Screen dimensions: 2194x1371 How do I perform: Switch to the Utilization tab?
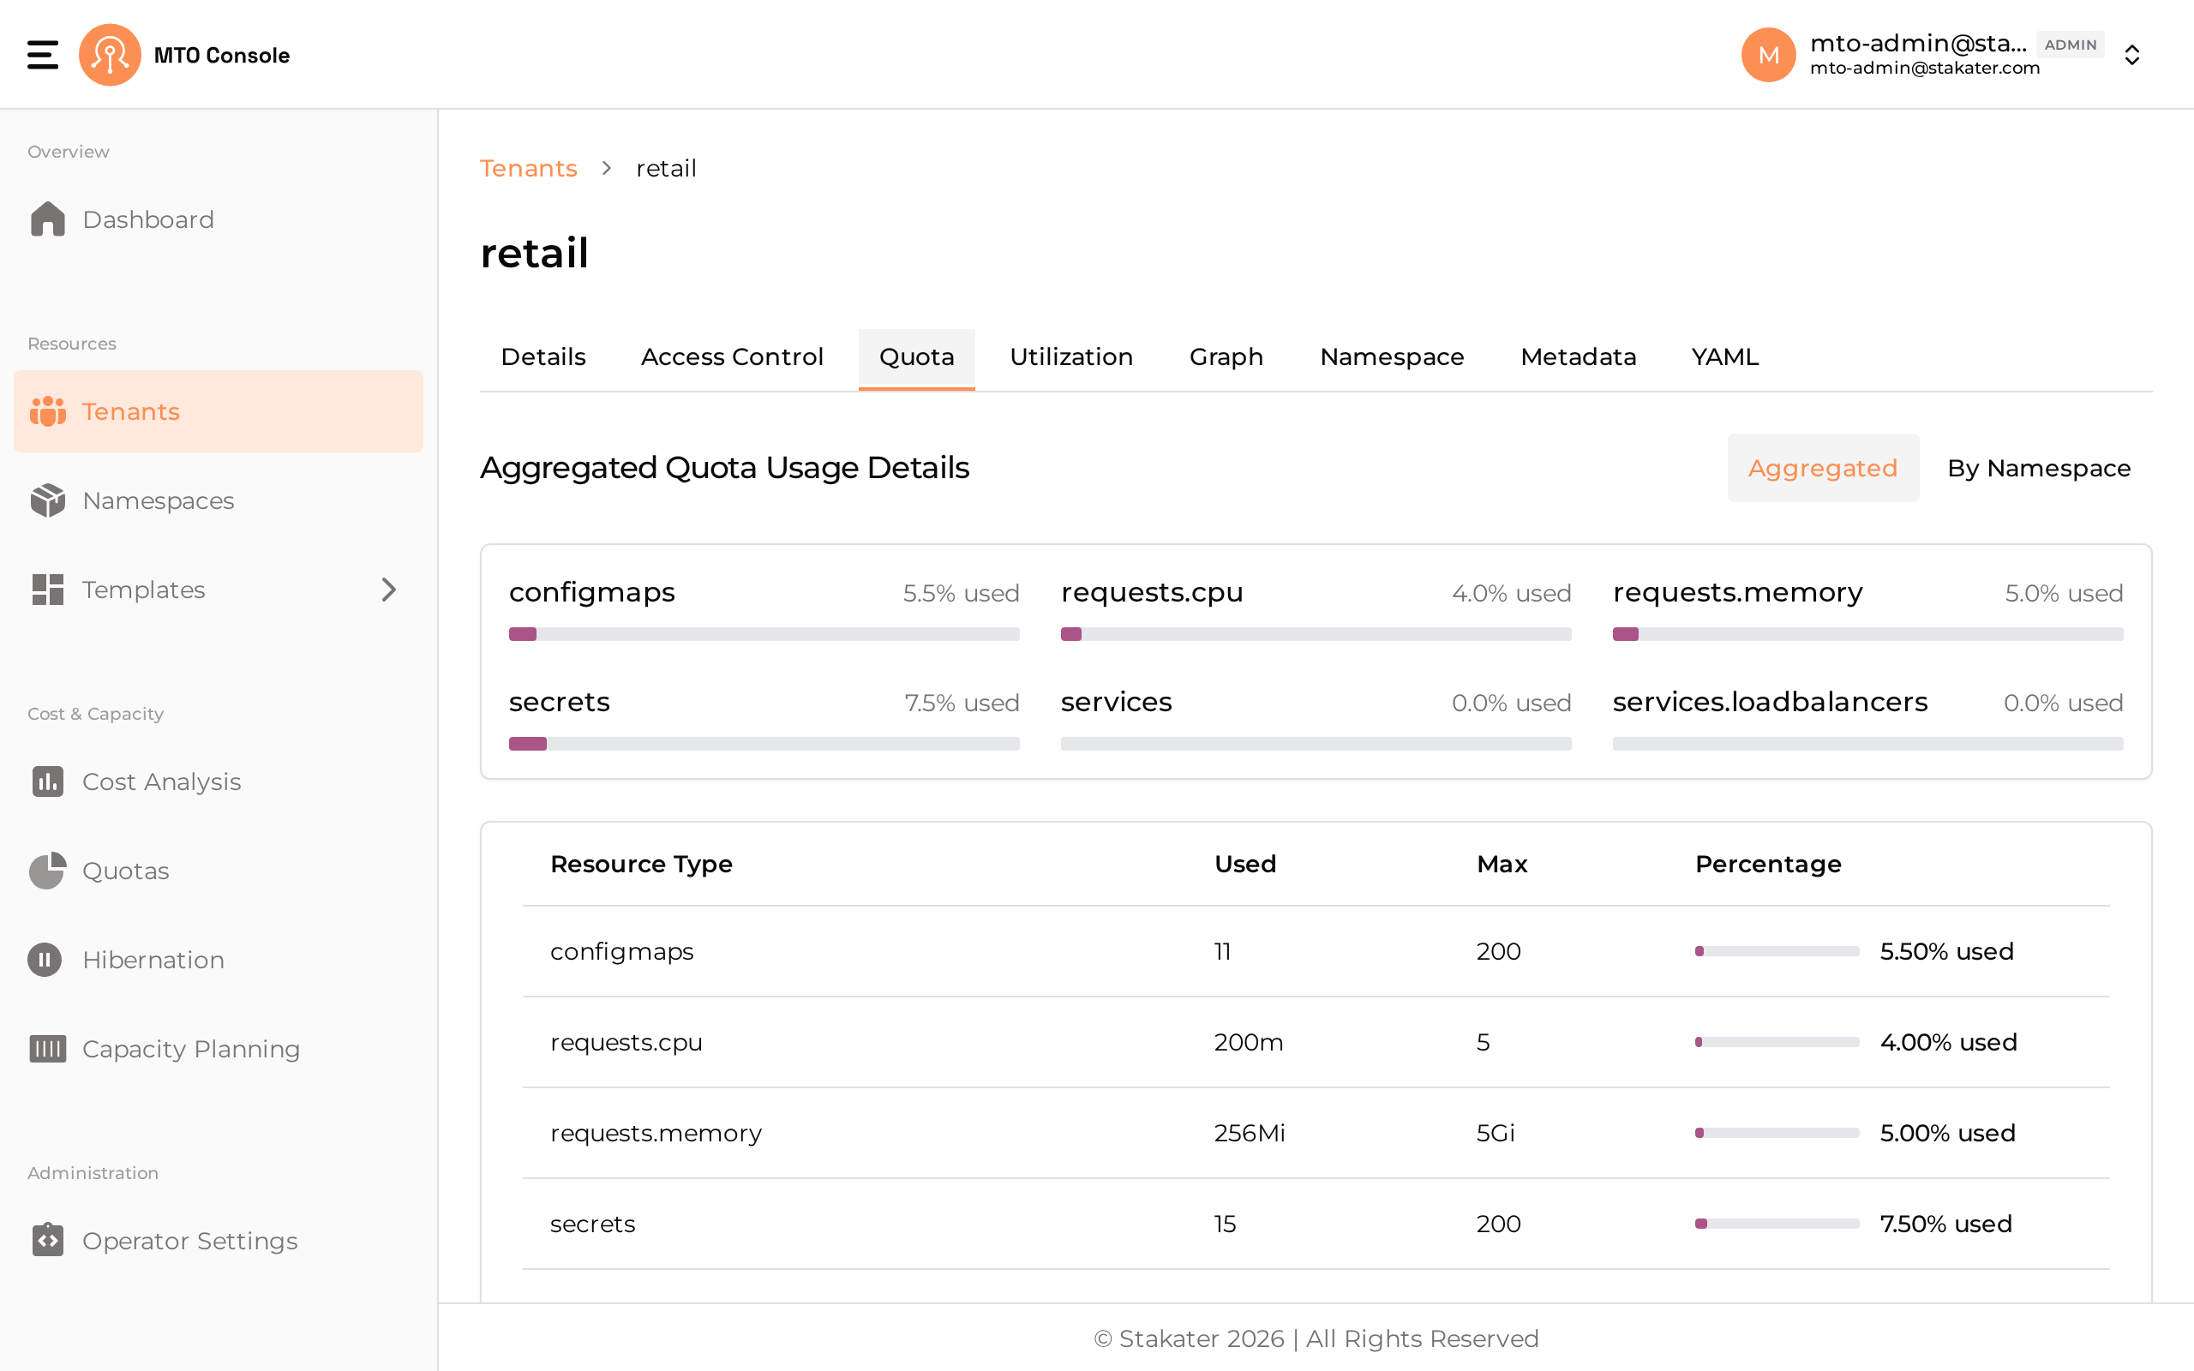(1070, 357)
